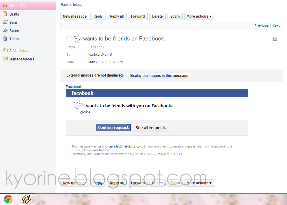
Task: Go to the Drafts folder
Action: tap(14, 14)
